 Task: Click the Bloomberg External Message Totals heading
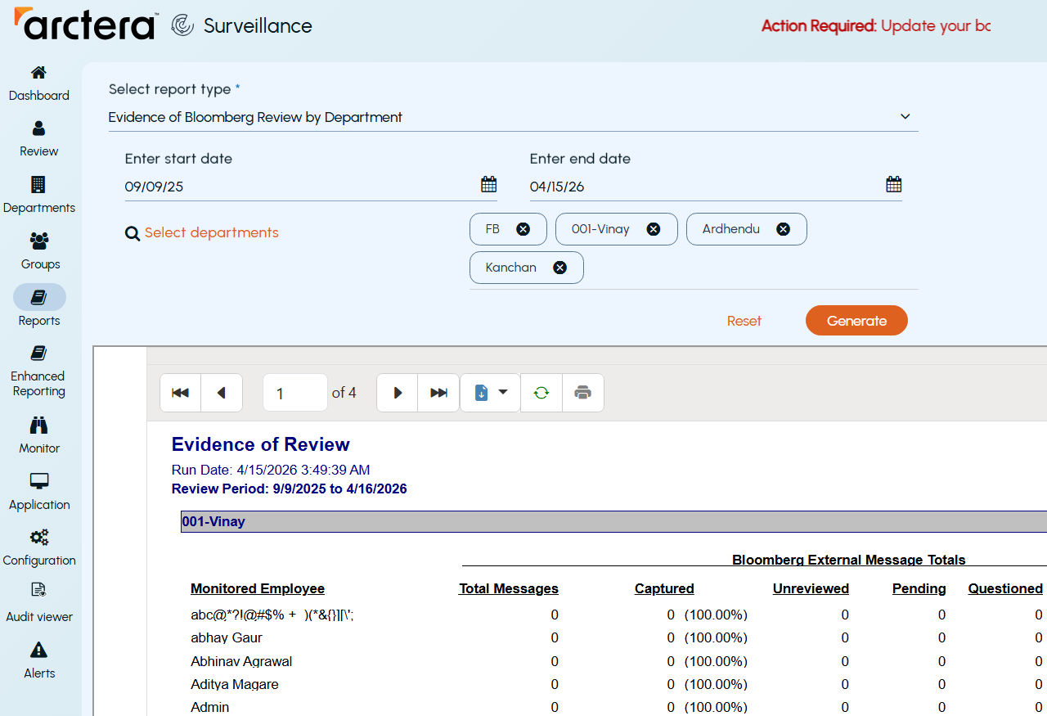[x=849, y=560]
